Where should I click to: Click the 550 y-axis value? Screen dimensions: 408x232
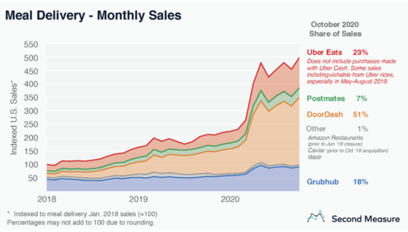[31, 44]
